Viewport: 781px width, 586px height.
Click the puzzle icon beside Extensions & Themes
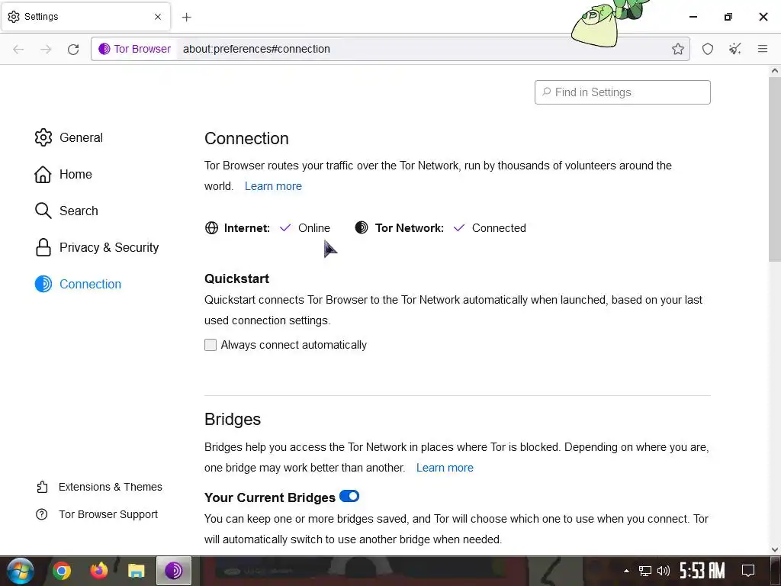click(x=43, y=487)
